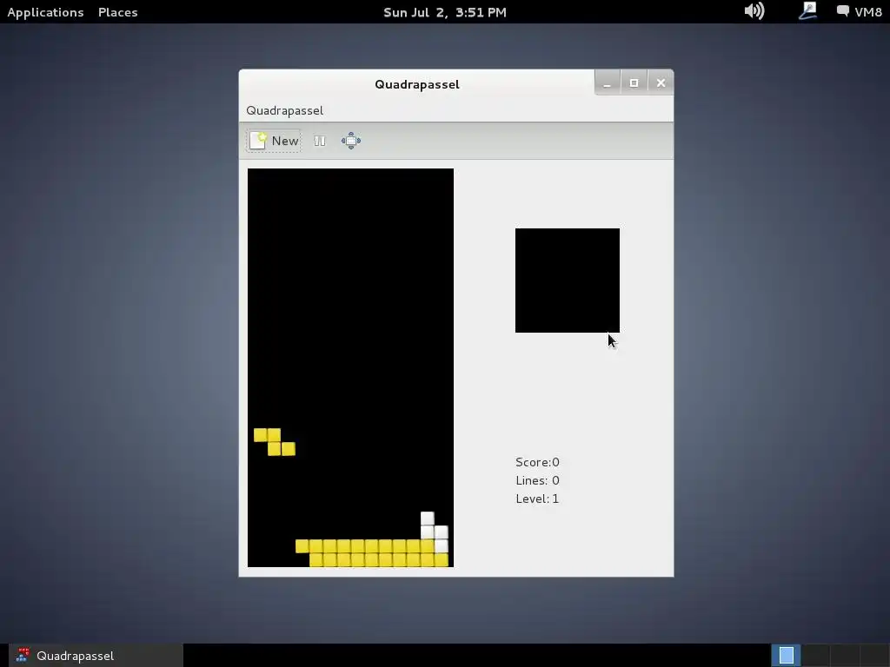
Task: Click the Level: 1 label
Action: (537, 499)
